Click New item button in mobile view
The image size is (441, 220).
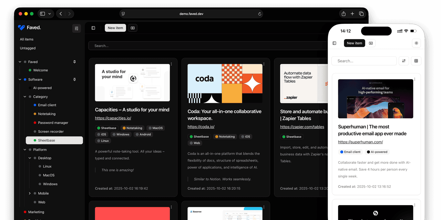click(355, 43)
